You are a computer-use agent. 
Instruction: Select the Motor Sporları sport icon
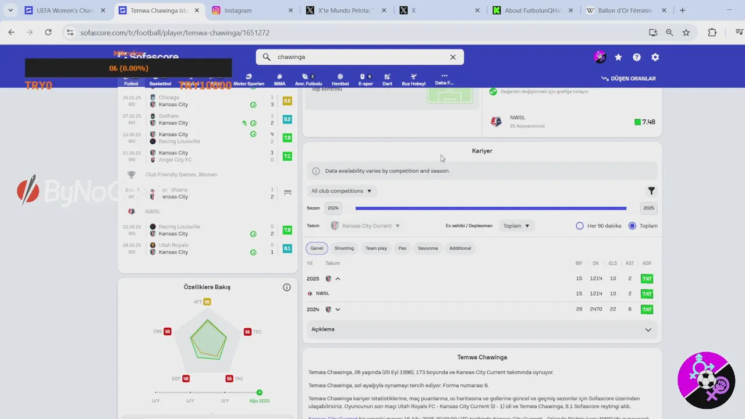click(249, 80)
